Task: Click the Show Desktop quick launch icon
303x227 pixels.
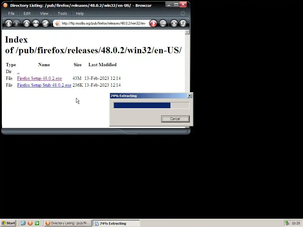Action: 23,223
